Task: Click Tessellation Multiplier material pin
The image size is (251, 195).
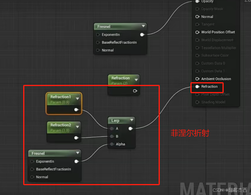Action: pyautogui.click(x=197, y=48)
